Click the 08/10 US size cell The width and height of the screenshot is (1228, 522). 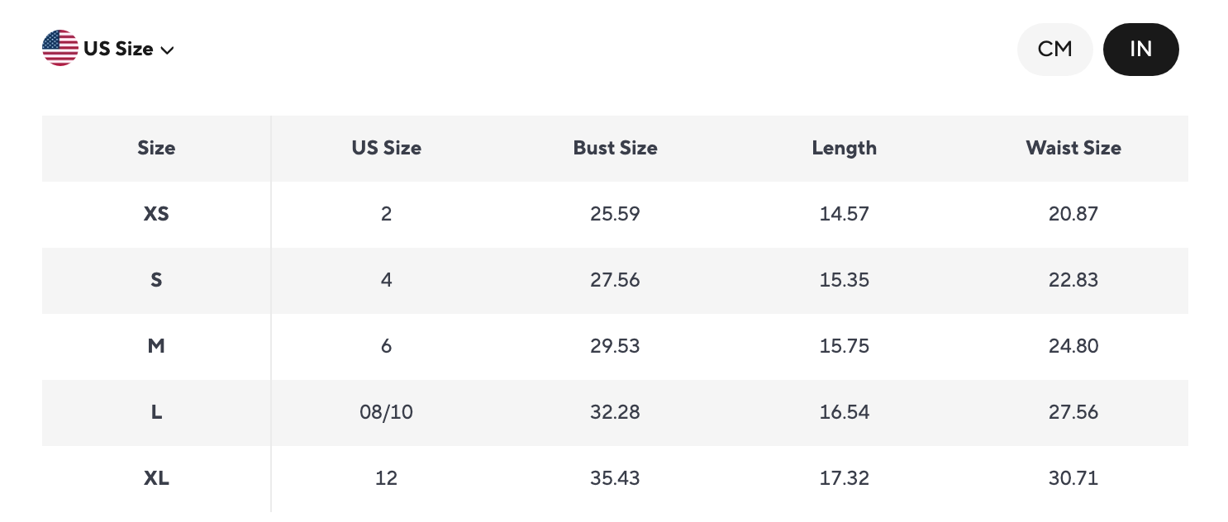(x=386, y=413)
